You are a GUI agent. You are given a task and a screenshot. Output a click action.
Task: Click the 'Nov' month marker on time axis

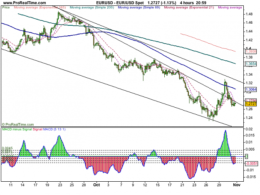click(x=236, y=185)
